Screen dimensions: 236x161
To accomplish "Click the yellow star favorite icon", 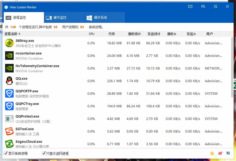I will [x=212, y=153].
